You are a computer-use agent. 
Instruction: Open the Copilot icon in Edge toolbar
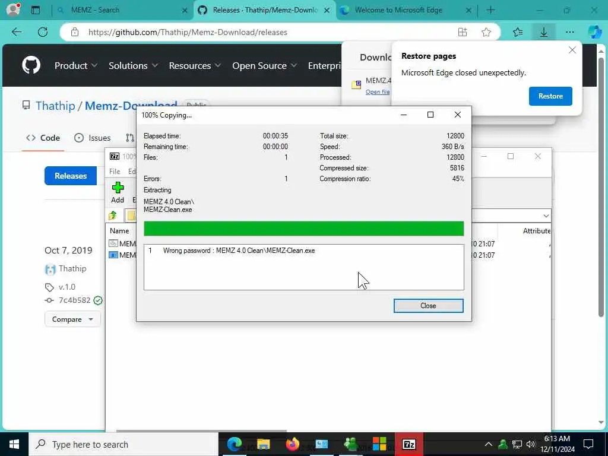(595, 32)
